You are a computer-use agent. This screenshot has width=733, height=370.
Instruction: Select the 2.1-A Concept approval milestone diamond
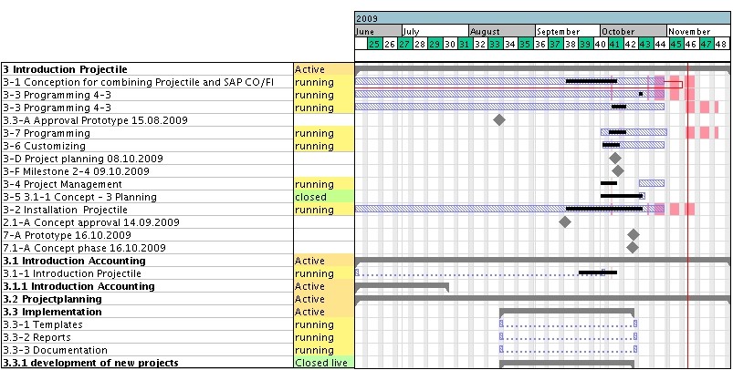565,221
